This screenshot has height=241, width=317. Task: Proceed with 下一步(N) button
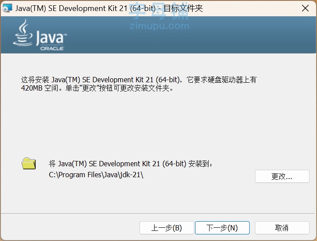pos(222,228)
